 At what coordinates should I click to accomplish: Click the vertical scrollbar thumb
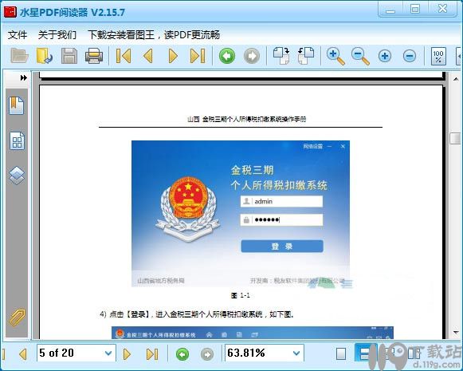coord(455,138)
